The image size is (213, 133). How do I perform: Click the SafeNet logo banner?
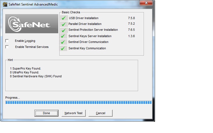tap(32, 24)
